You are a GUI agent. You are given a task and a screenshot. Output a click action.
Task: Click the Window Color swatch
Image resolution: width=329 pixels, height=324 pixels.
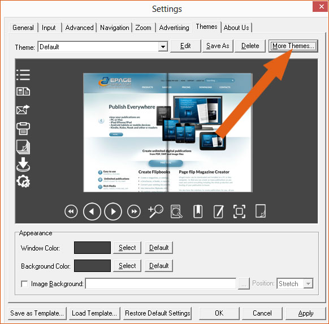tap(92, 248)
